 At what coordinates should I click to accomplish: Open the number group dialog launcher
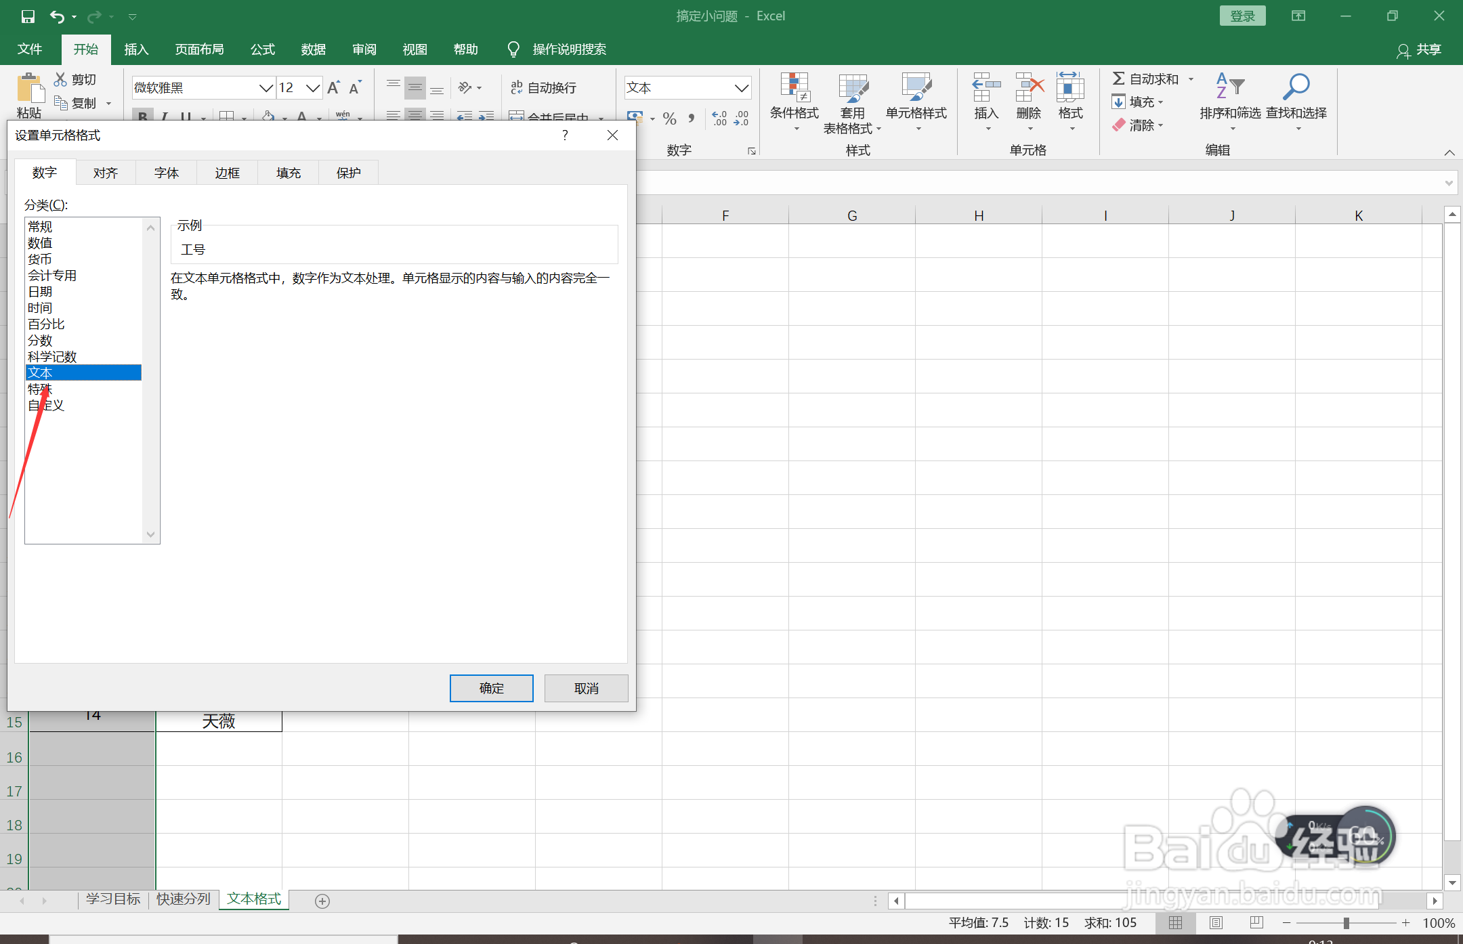(751, 151)
